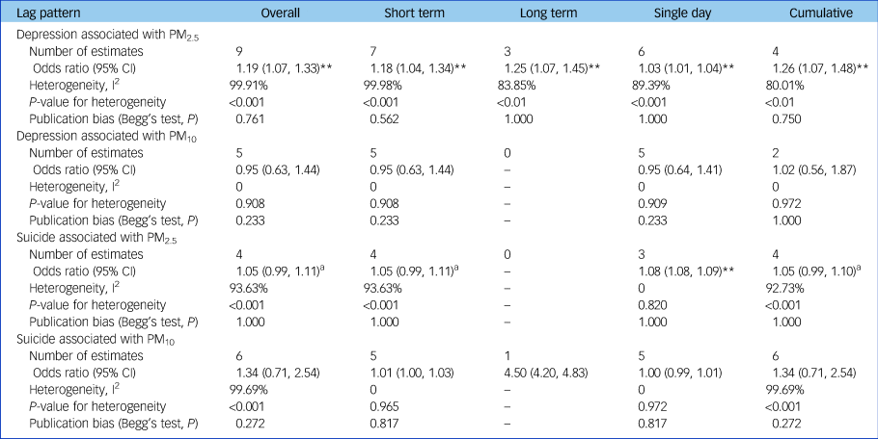Click the publication bias value 0.562

click(x=386, y=118)
